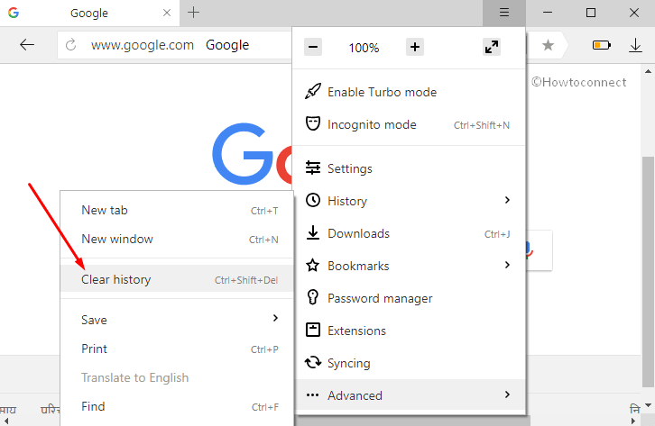Select Clear history in the submenu
This screenshot has width=655, height=426.
177,279
